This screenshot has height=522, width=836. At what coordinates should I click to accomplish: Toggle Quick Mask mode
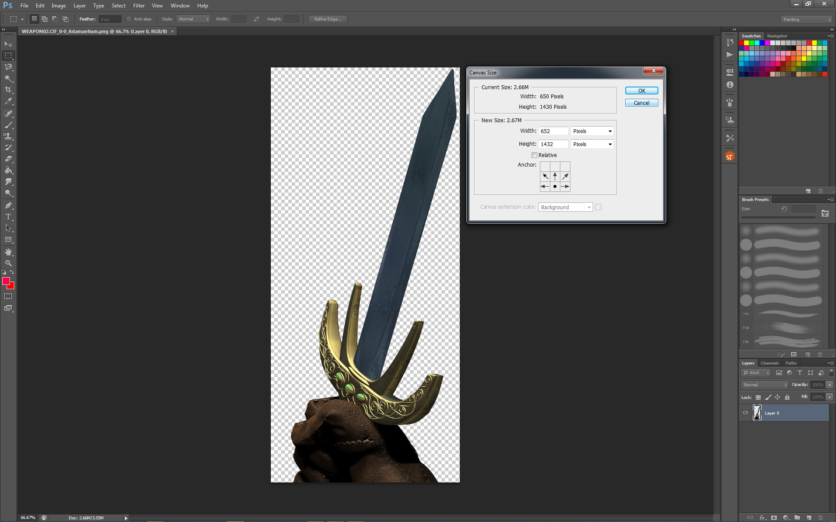pos(8,296)
